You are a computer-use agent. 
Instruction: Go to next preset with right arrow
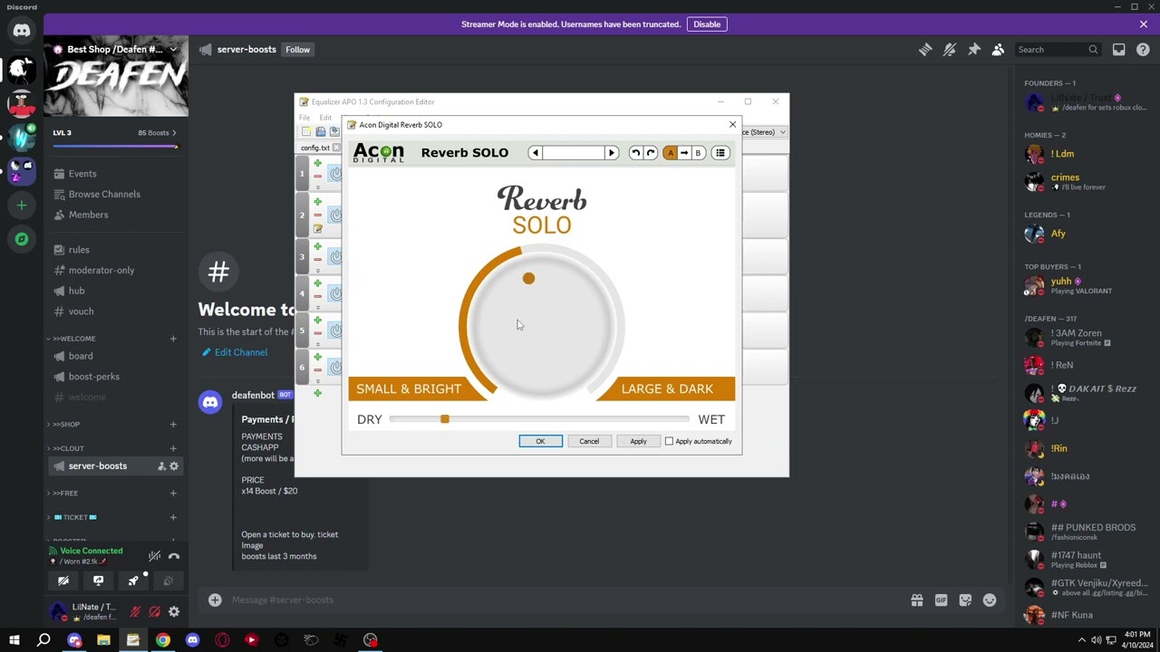coord(612,153)
